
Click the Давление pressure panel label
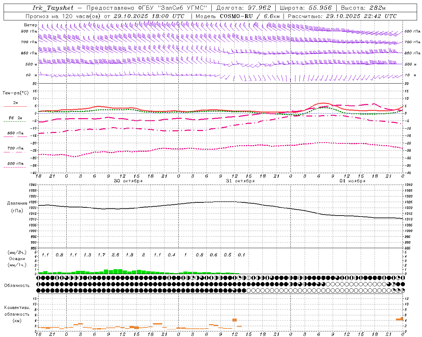point(17,203)
